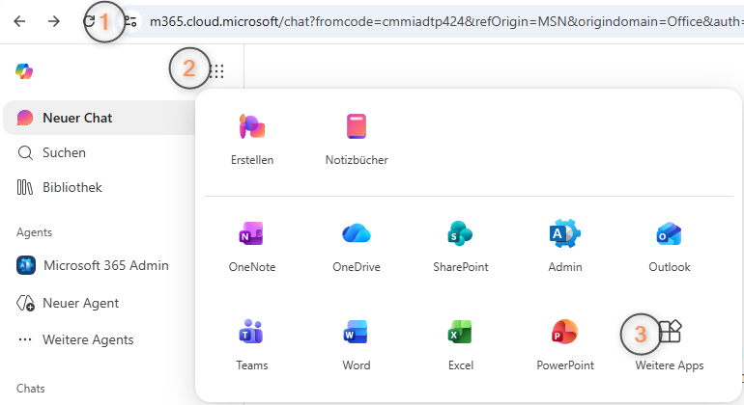Open Notizbücher app
The height and width of the screenshot is (405, 744).
coord(357,140)
